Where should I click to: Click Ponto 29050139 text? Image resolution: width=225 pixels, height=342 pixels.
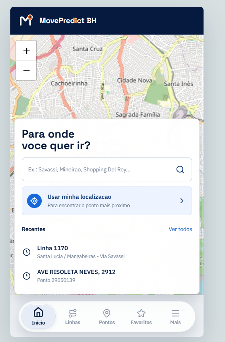coord(56,280)
